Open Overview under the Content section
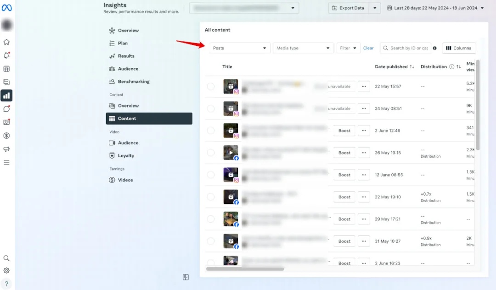Image resolution: width=496 pixels, height=290 pixels. point(149,106)
